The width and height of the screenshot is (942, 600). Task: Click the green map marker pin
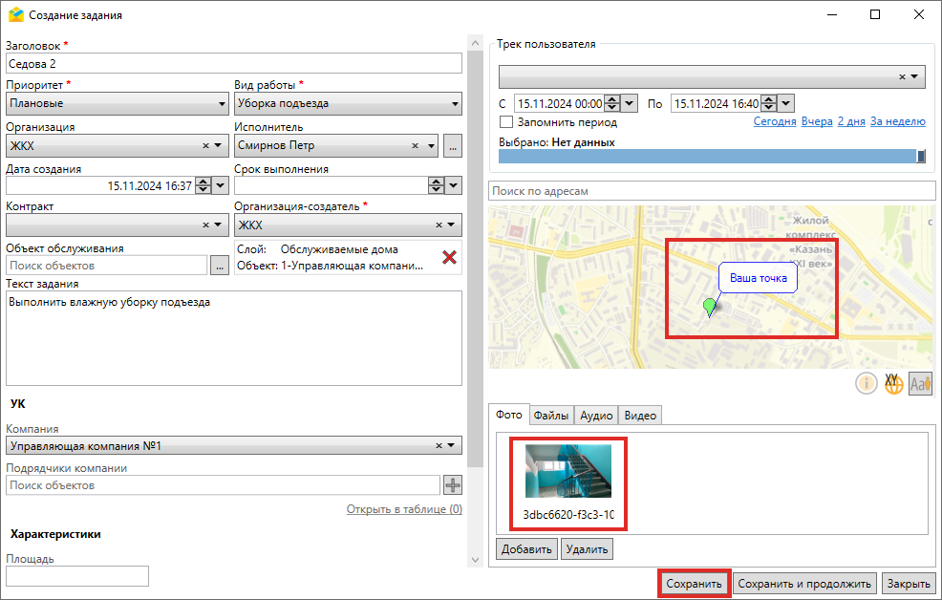click(709, 307)
